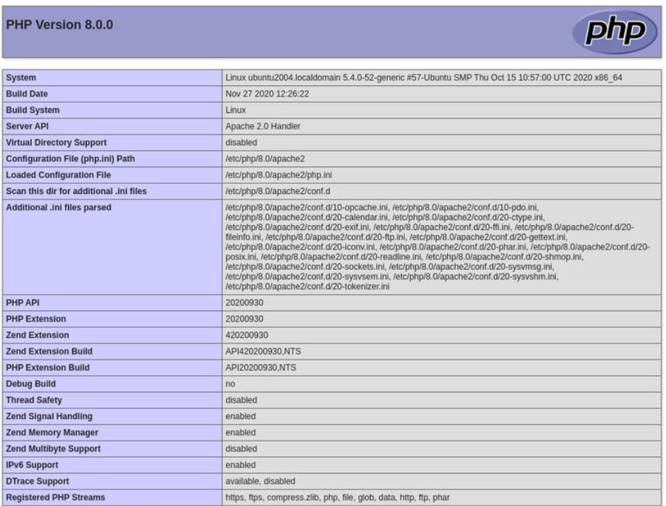This screenshot has width=666, height=506.
Task: Select Zend Extension value 420200930
Action: pos(247,335)
